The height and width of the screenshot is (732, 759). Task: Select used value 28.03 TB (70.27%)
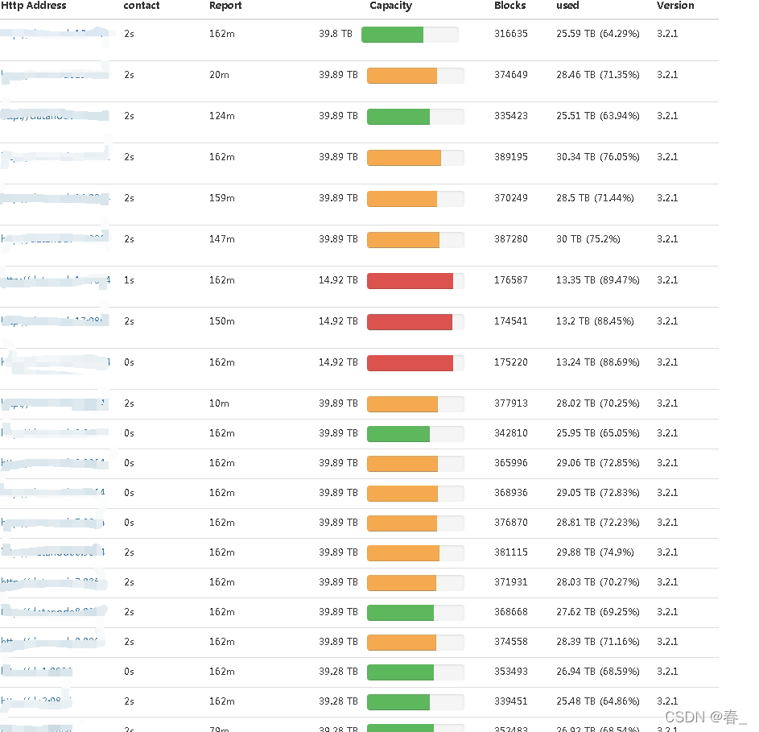[598, 583]
